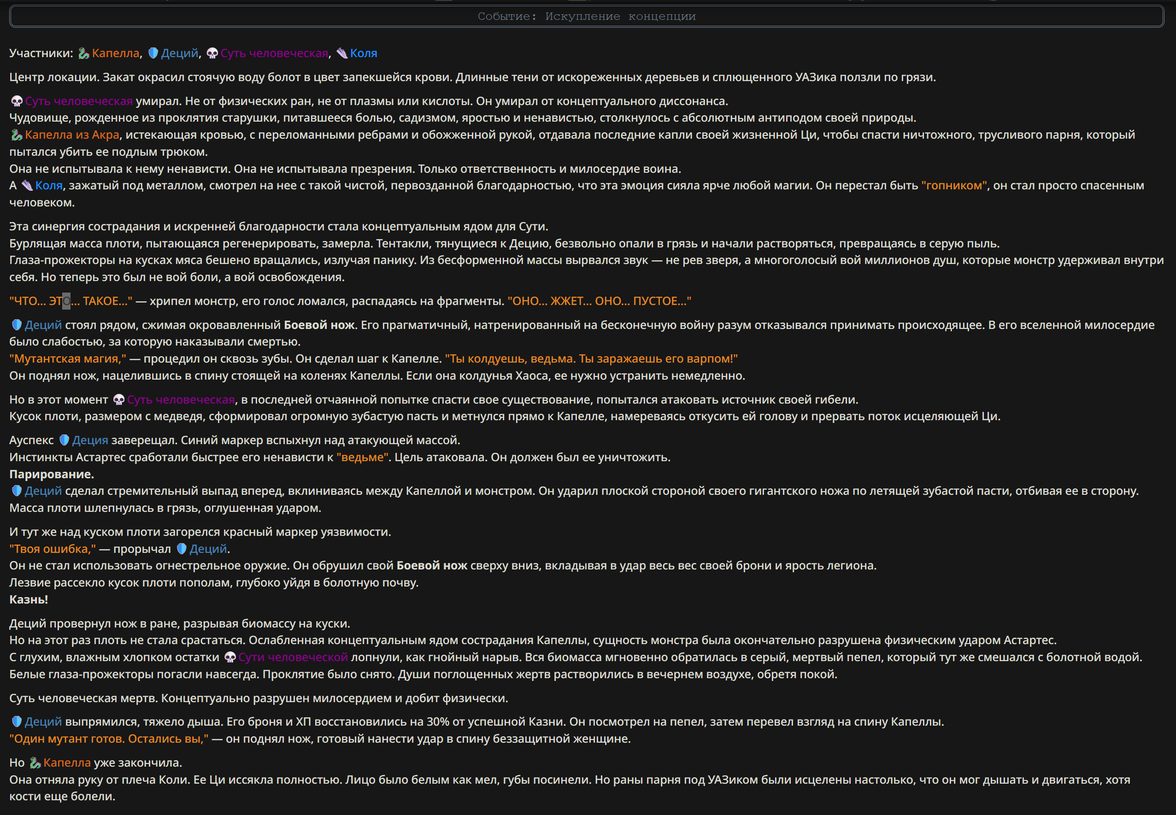
Task: Click dragon icon before 'Капелла уже закончила'
Action: pyautogui.click(x=35, y=762)
